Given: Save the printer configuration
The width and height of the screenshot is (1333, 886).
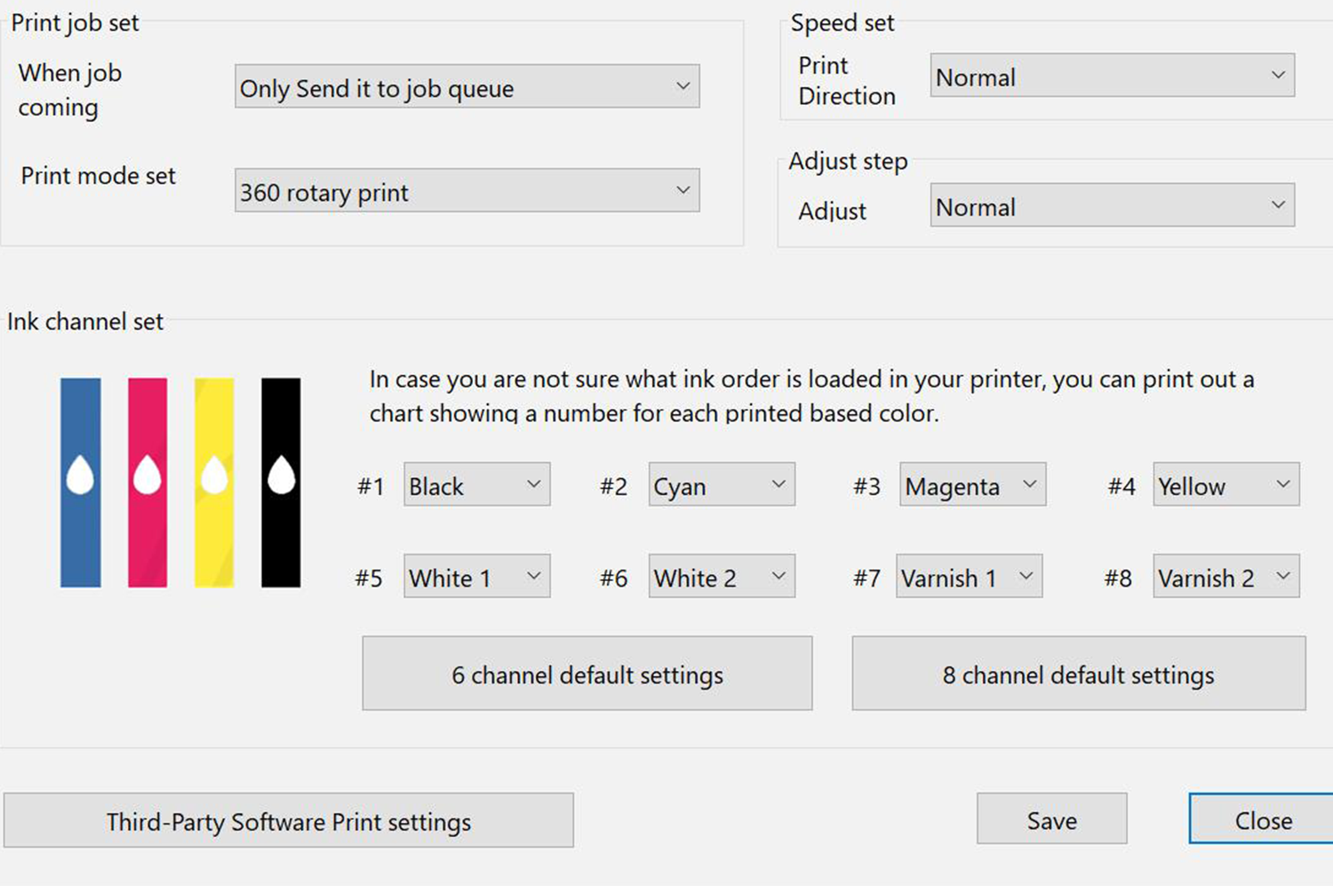Looking at the screenshot, I should tap(1051, 819).
